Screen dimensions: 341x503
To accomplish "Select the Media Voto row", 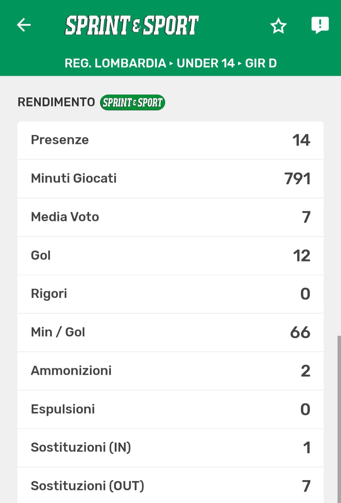I will point(170,217).
